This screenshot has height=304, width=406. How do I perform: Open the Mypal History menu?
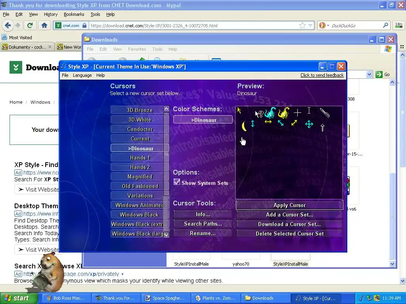(50, 15)
